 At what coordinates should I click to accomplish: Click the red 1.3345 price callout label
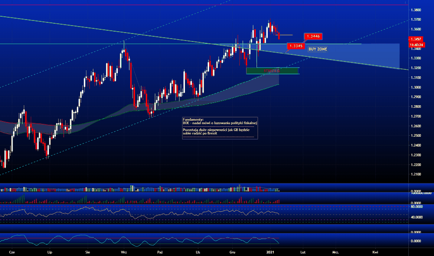click(296, 46)
